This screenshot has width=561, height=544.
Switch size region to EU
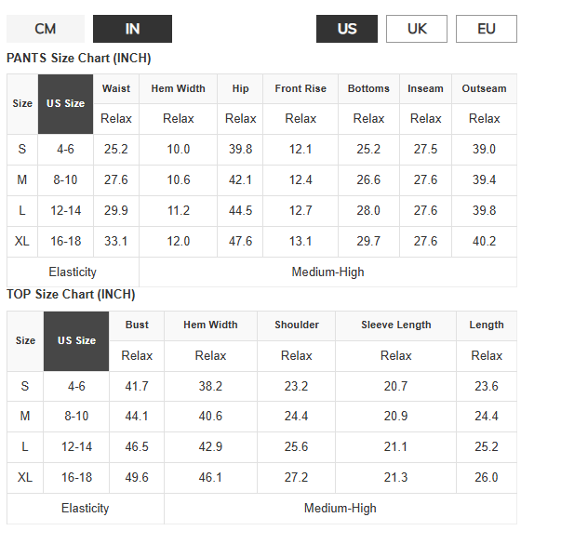pyautogui.click(x=486, y=29)
